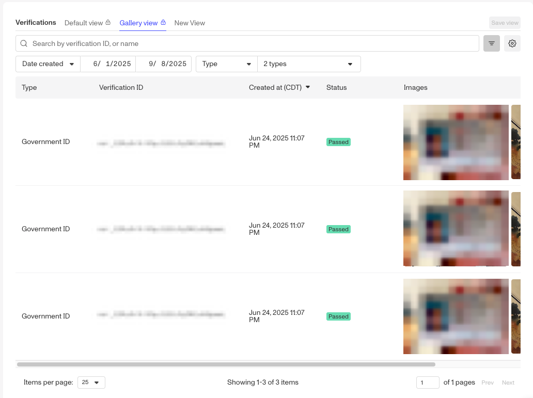Click the Verifications heading

[36, 22]
